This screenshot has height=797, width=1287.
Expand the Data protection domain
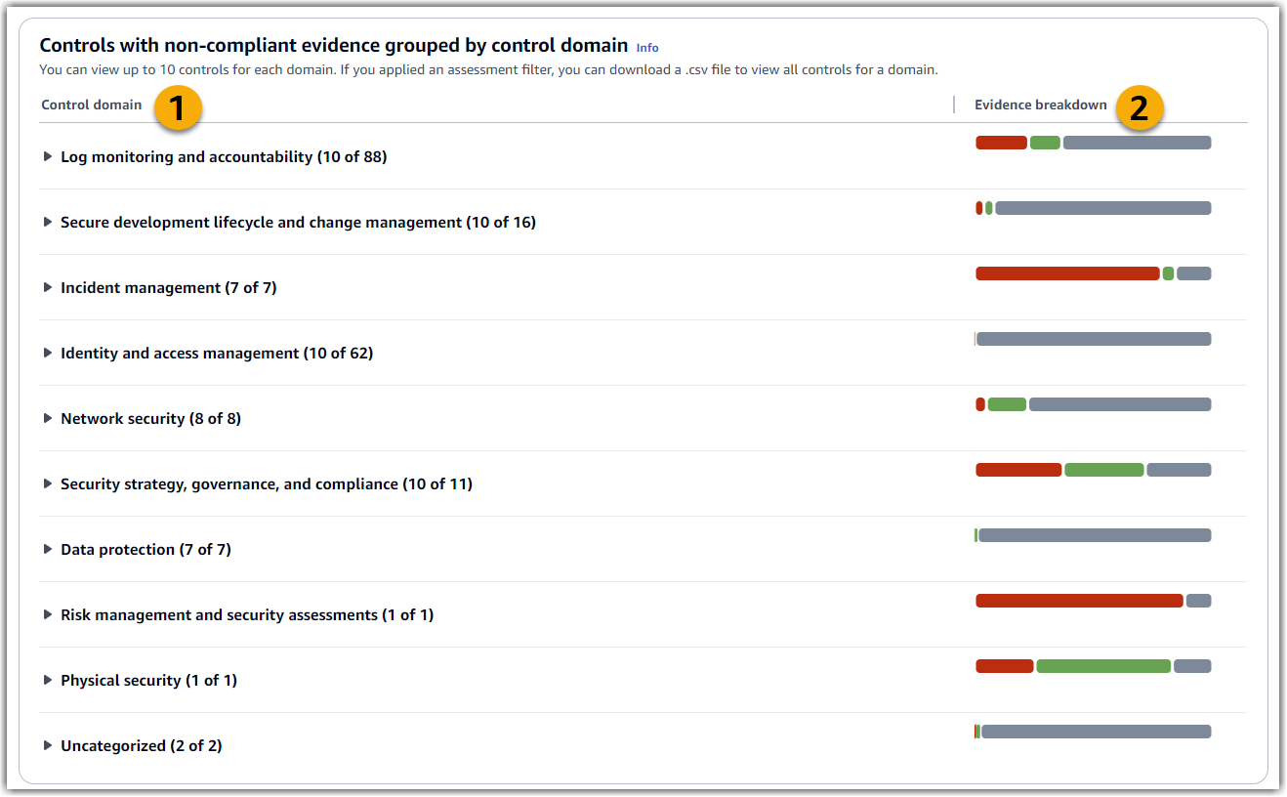48,549
